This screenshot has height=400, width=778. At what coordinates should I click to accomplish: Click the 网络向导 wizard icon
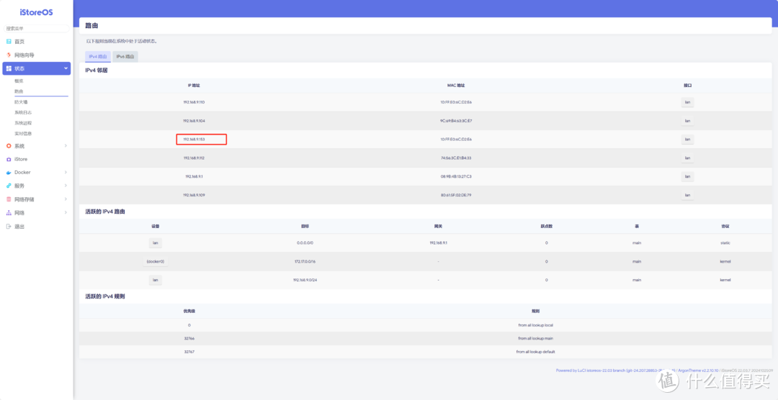click(x=9, y=55)
